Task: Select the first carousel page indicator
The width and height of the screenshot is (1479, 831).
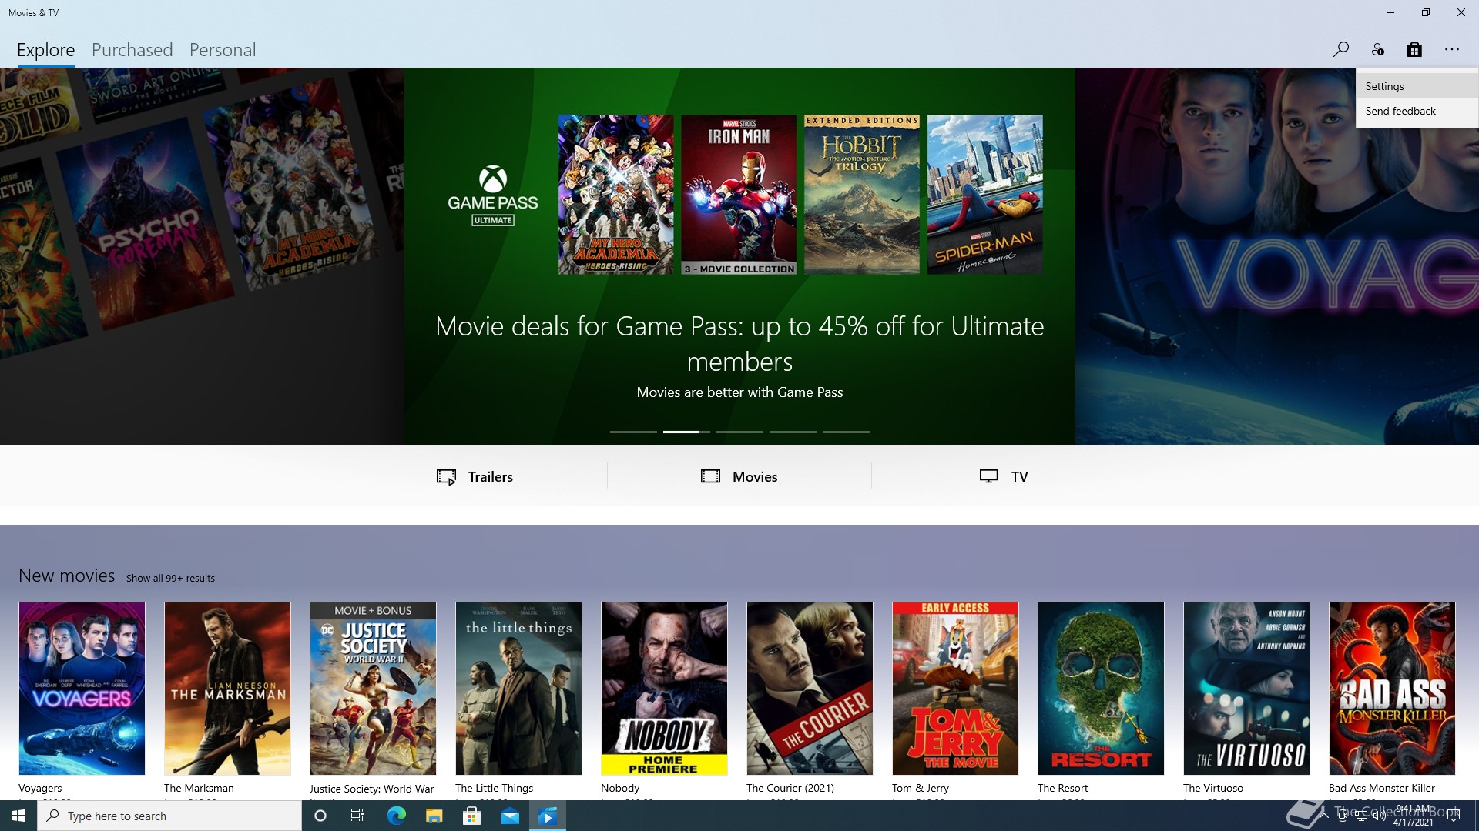Action: click(x=633, y=432)
